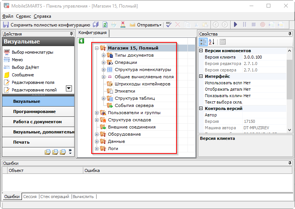Click the red X disconnect icon in the toolbar
Image resolution: width=295 pixels, height=209 pixels.
(x=123, y=25)
